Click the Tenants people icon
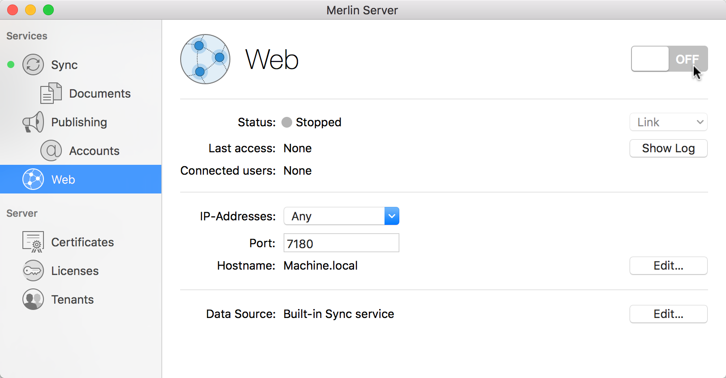Image resolution: width=726 pixels, height=378 pixels. click(x=33, y=299)
